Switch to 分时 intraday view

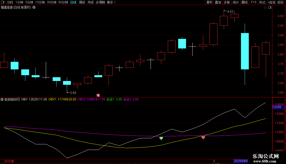click(x=10, y=2)
